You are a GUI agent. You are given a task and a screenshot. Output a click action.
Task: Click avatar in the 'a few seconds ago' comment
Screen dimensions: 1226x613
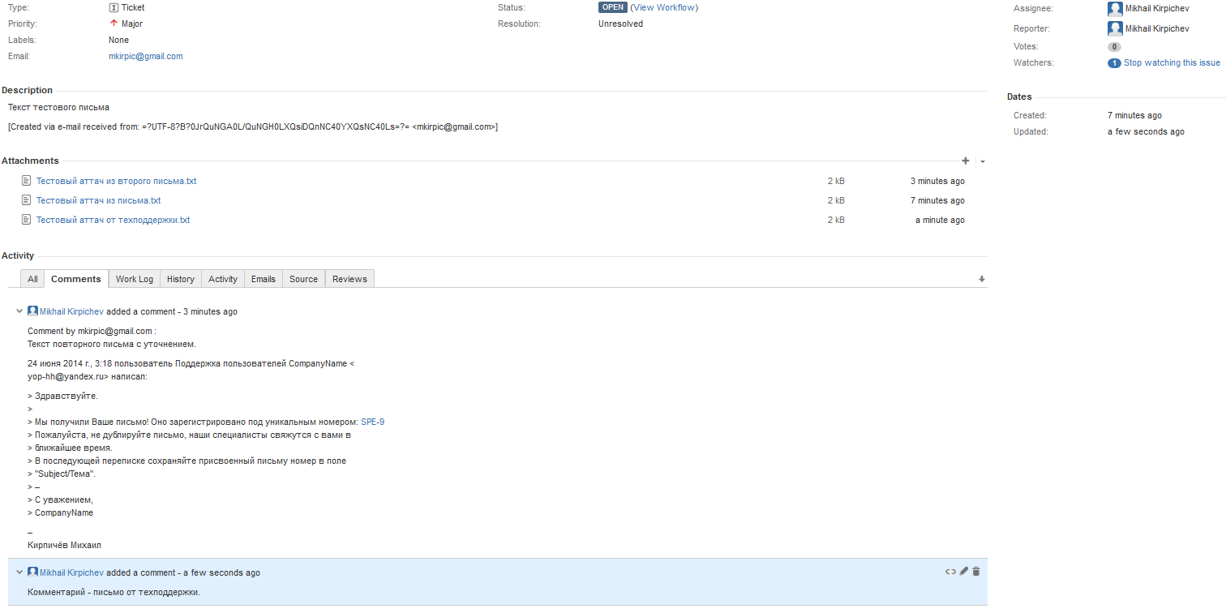(32, 572)
